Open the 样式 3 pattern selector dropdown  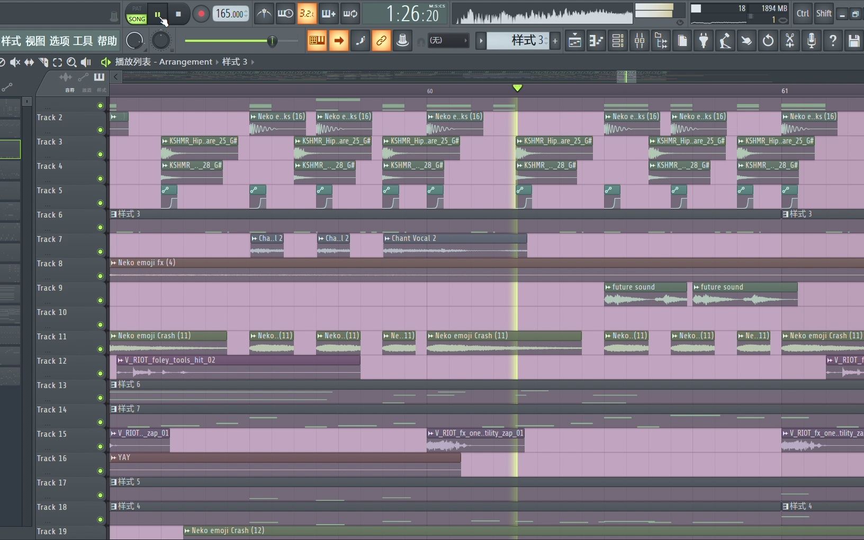[x=518, y=40]
